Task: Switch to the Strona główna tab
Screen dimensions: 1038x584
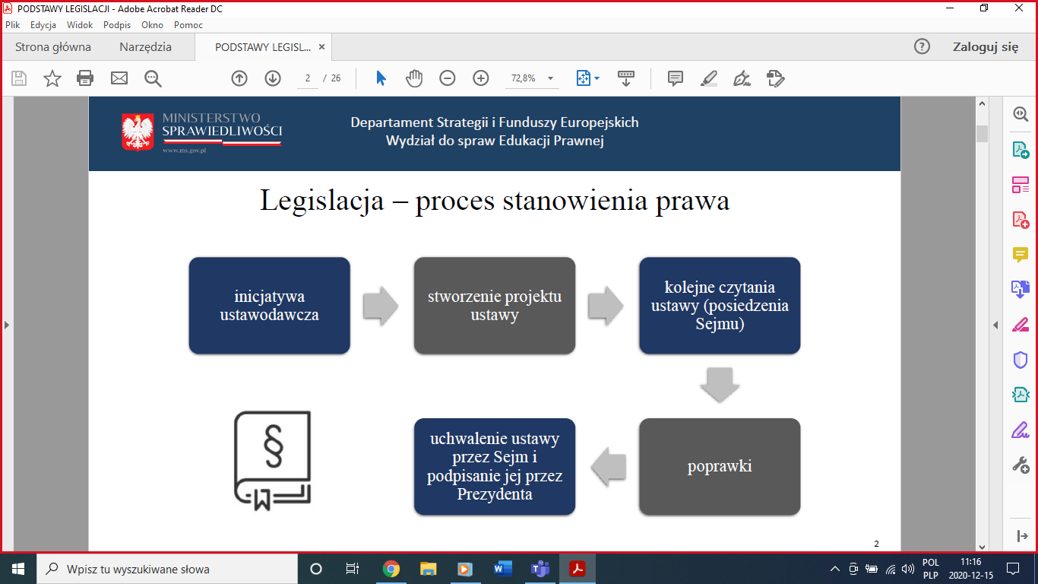Action: point(53,47)
